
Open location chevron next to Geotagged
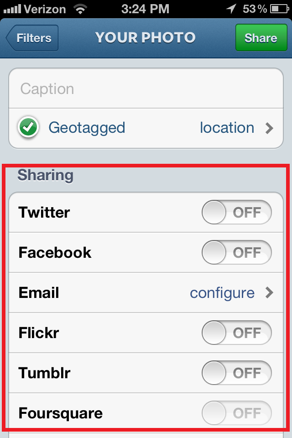[x=269, y=128]
